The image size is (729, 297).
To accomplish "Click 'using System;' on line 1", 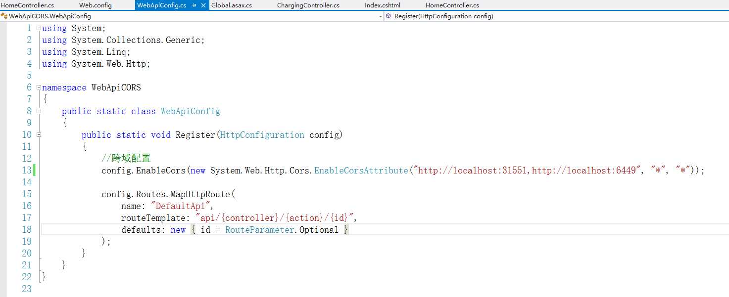I will click(x=74, y=28).
